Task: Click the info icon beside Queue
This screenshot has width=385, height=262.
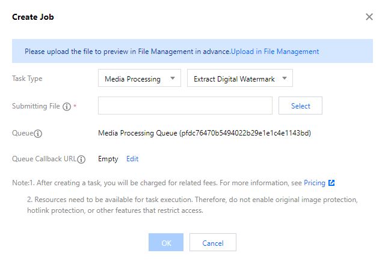Action: click(38, 133)
